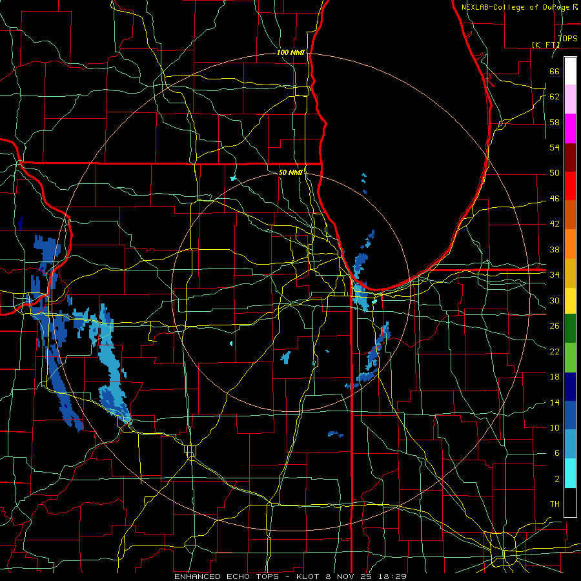This screenshot has width=581, height=581.
Task: Click the white swatch in the tops legend
Action: tap(570, 71)
